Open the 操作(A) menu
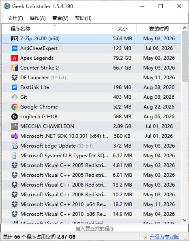The image size is (189, 241). point(38,18)
